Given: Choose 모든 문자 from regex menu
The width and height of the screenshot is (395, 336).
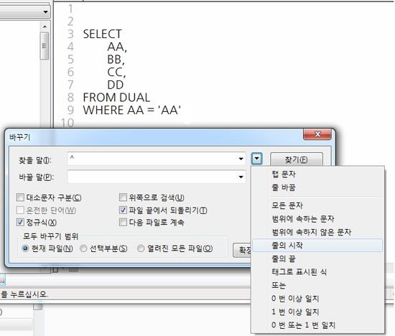Looking at the screenshot, I should click(x=317, y=205).
